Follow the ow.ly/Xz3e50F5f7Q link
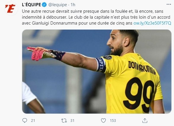 point(152,23)
